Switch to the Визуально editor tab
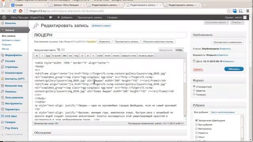This screenshot has height=142, width=253. click(166, 50)
